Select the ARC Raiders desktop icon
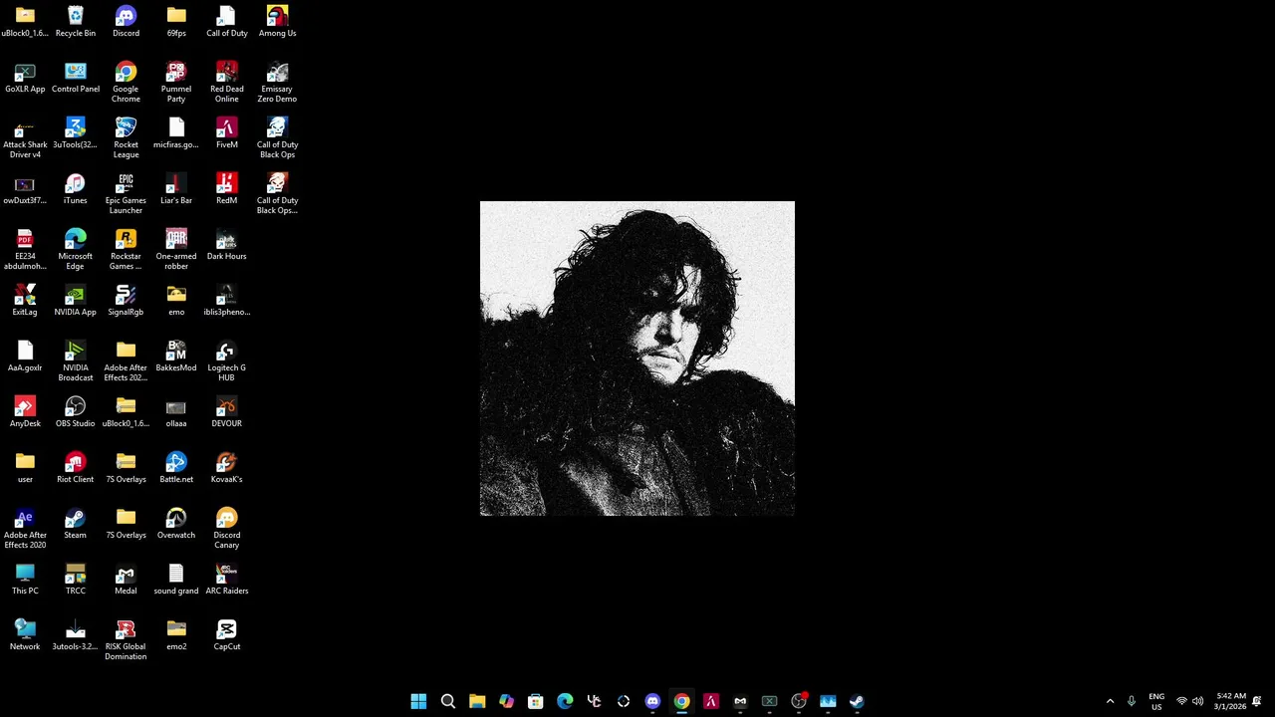 [x=227, y=580]
